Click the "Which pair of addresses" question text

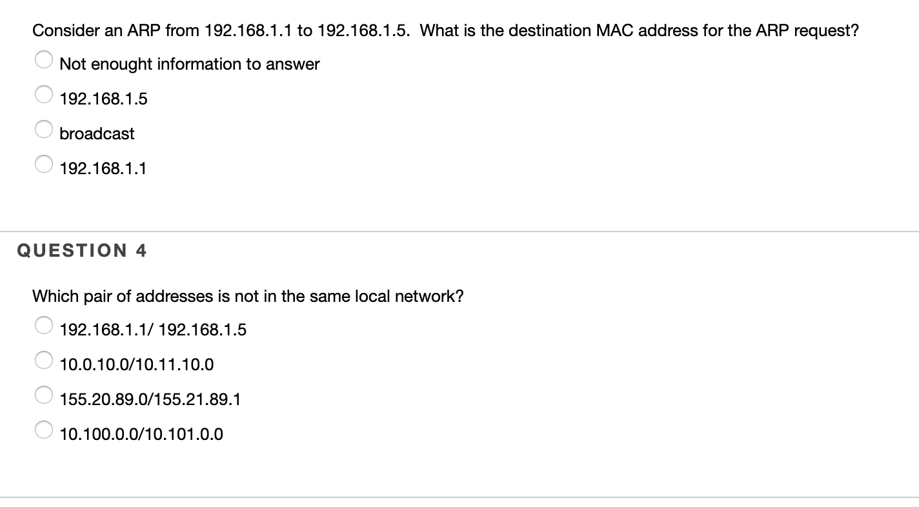pyautogui.click(x=248, y=296)
